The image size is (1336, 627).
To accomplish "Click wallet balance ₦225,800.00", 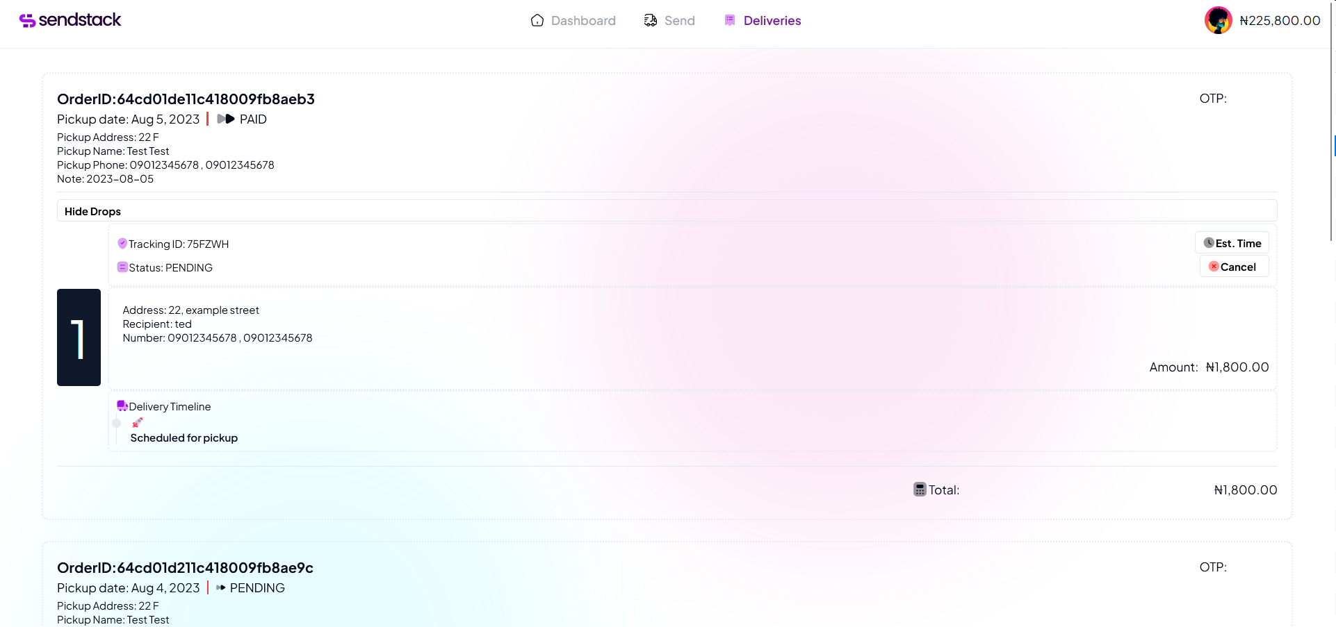I will (x=1280, y=21).
